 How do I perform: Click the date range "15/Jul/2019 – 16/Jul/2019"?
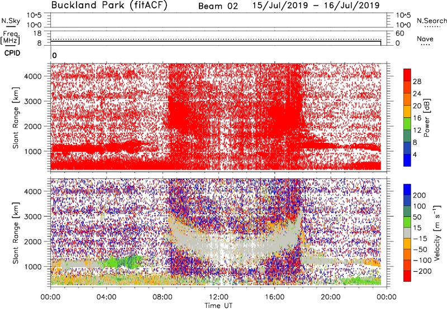click(316, 6)
